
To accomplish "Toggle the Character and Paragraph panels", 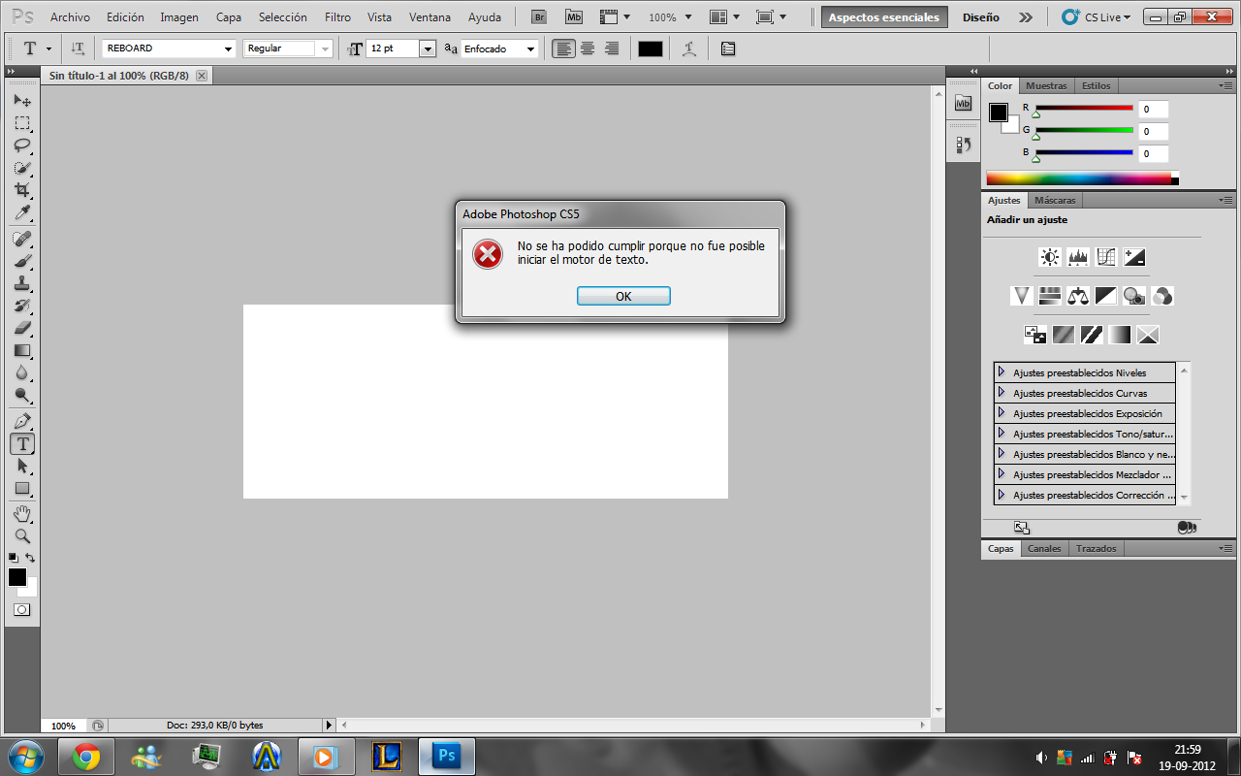I will point(728,48).
